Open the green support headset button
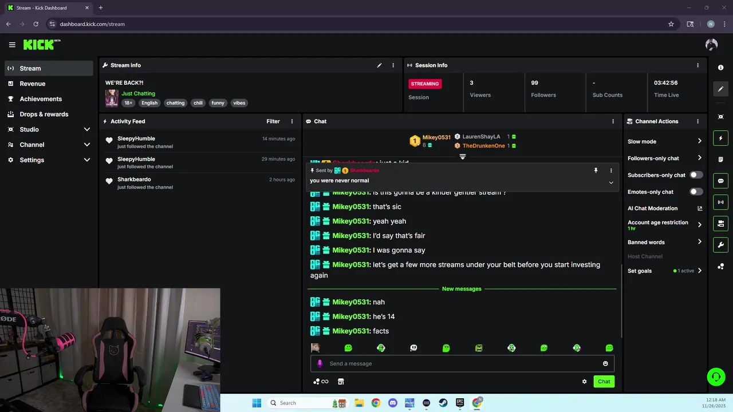Viewport: 733px width, 412px height. (x=716, y=377)
